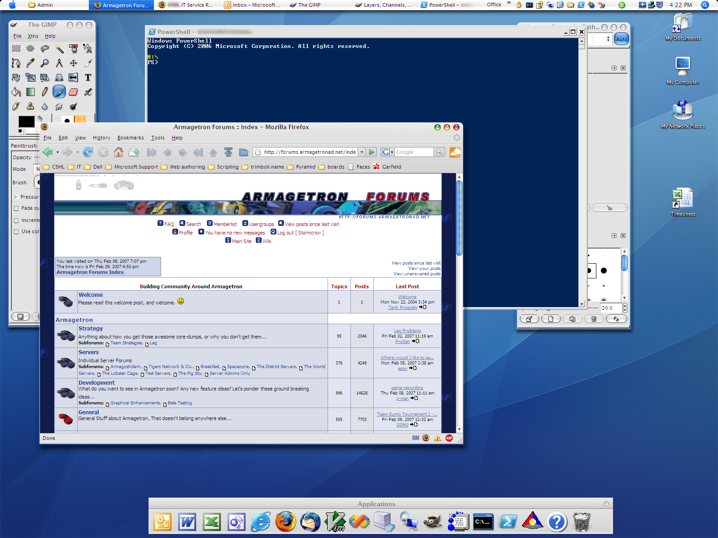Select the Ellipse Select tool in GIMP
This screenshot has height=538, width=718.
point(31,48)
